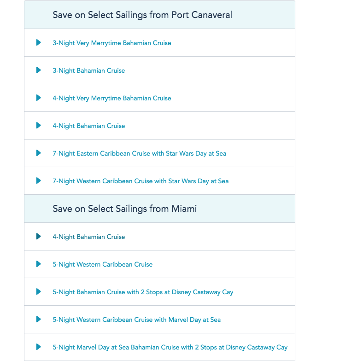Click arrow beside 3-Night Bahamian Cruise
Viewport: 340px width, 361px height.
point(39,70)
